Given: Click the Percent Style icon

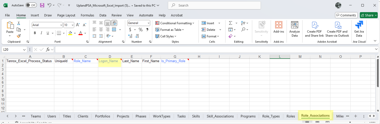Looking at the screenshot, I should 141,30.
